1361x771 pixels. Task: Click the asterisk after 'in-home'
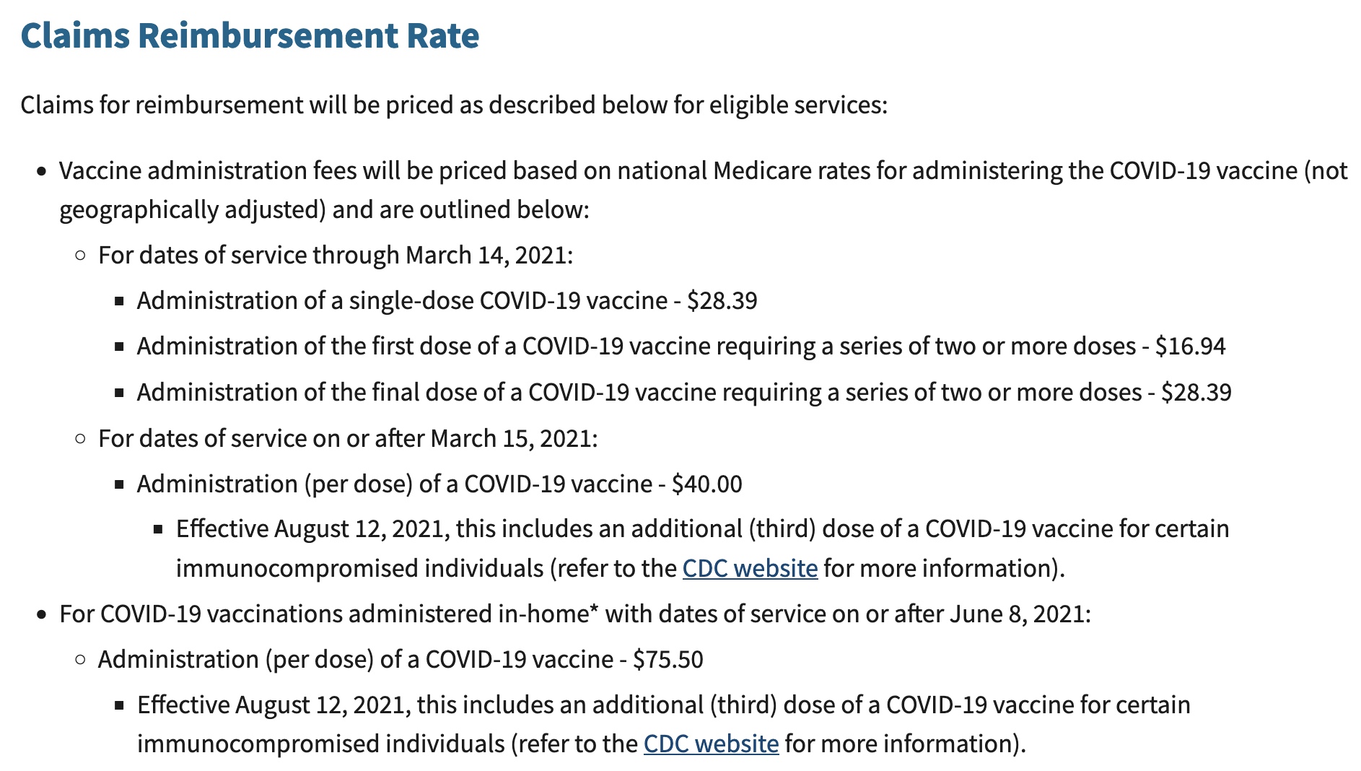click(594, 610)
